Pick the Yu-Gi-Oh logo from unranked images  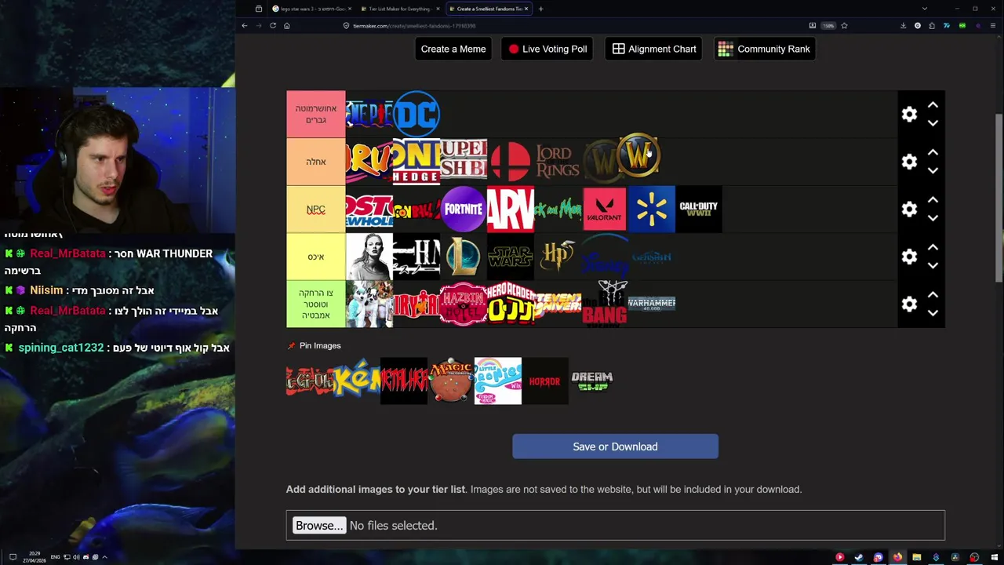click(x=310, y=381)
